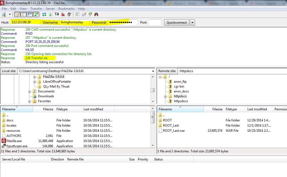Image resolution: width=287 pixels, height=177 pixels.
Task: Sort local files by Filename column
Action: pyautogui.click(x=17, y=109)
